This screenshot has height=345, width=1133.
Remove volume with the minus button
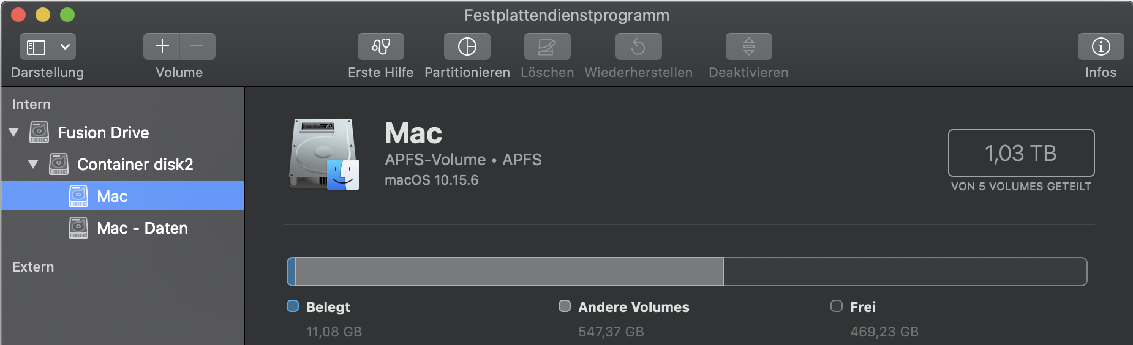(197, 46)
